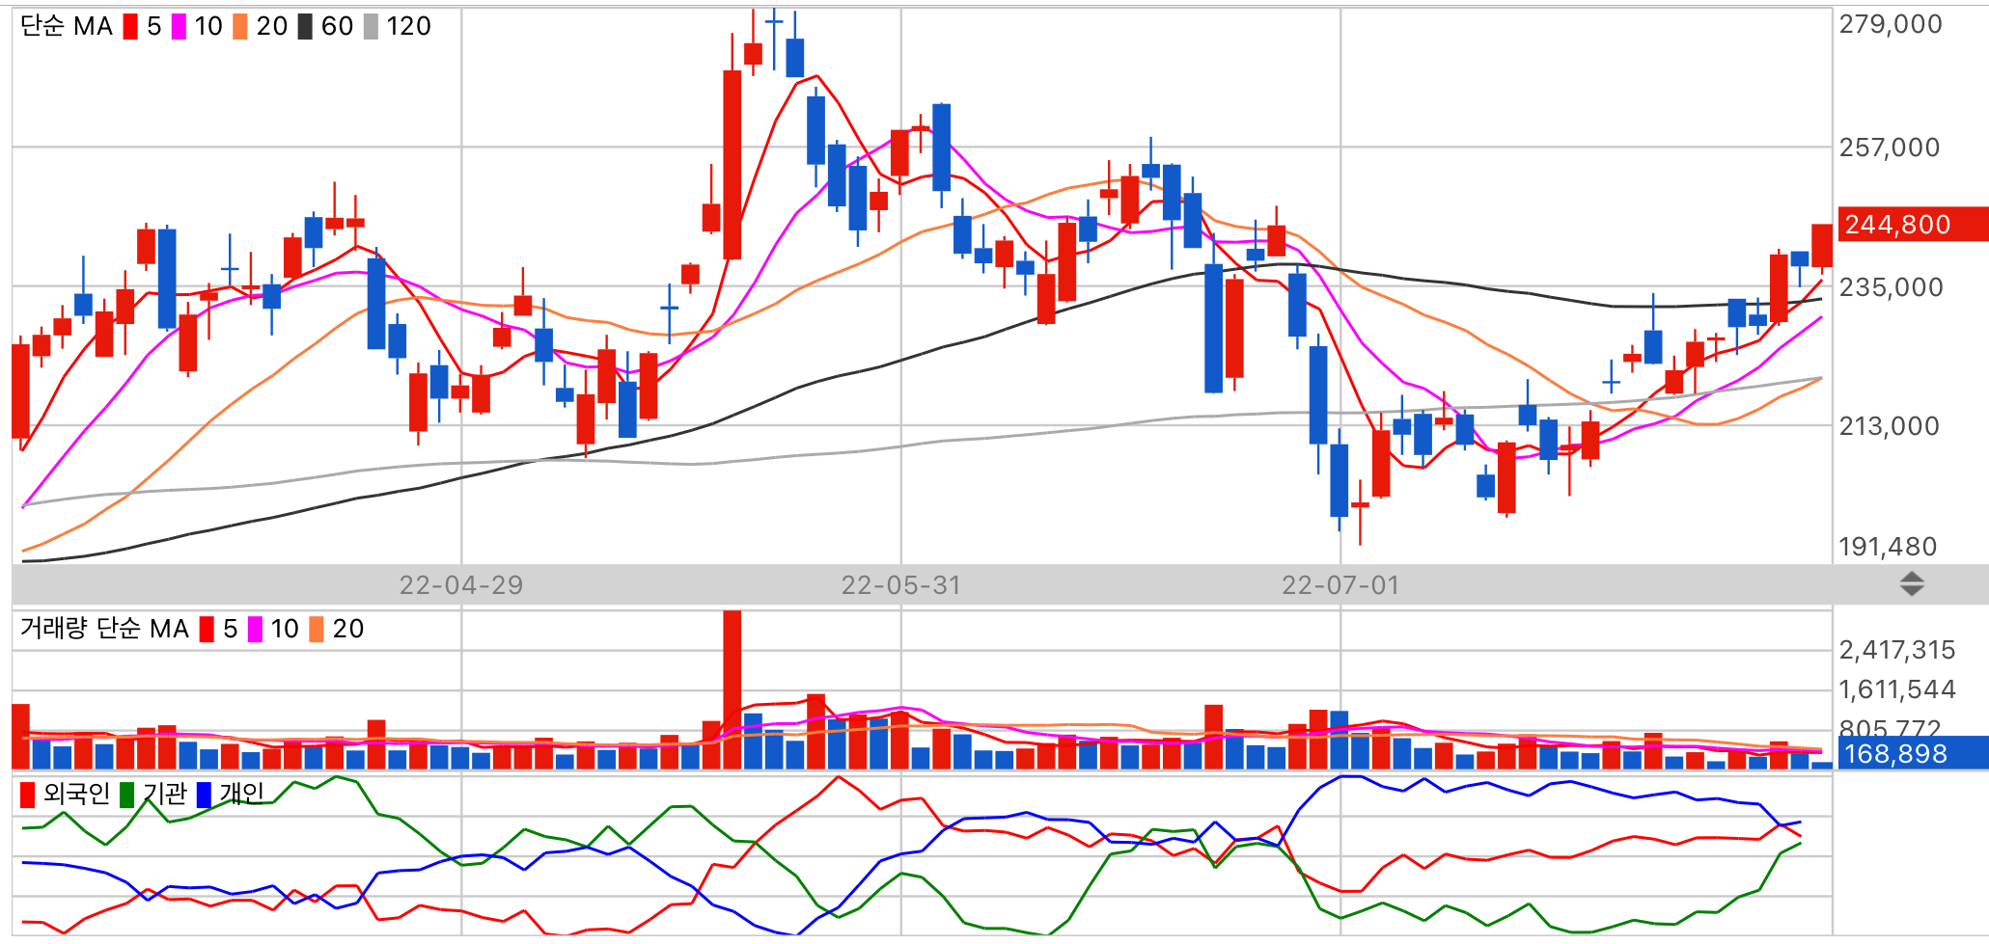Viewport: 1989px width, 944px height.
Task: Click the 22-04-29 date label
Action: click(x=461, y=585)
